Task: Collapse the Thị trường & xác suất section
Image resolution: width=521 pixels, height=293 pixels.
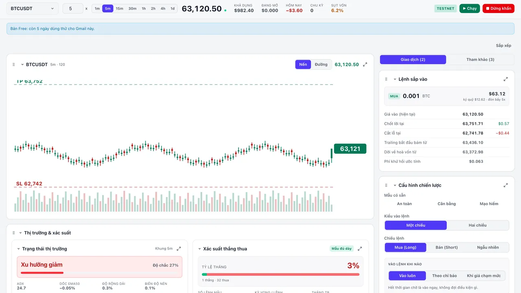Action: [x=20, y=233]
